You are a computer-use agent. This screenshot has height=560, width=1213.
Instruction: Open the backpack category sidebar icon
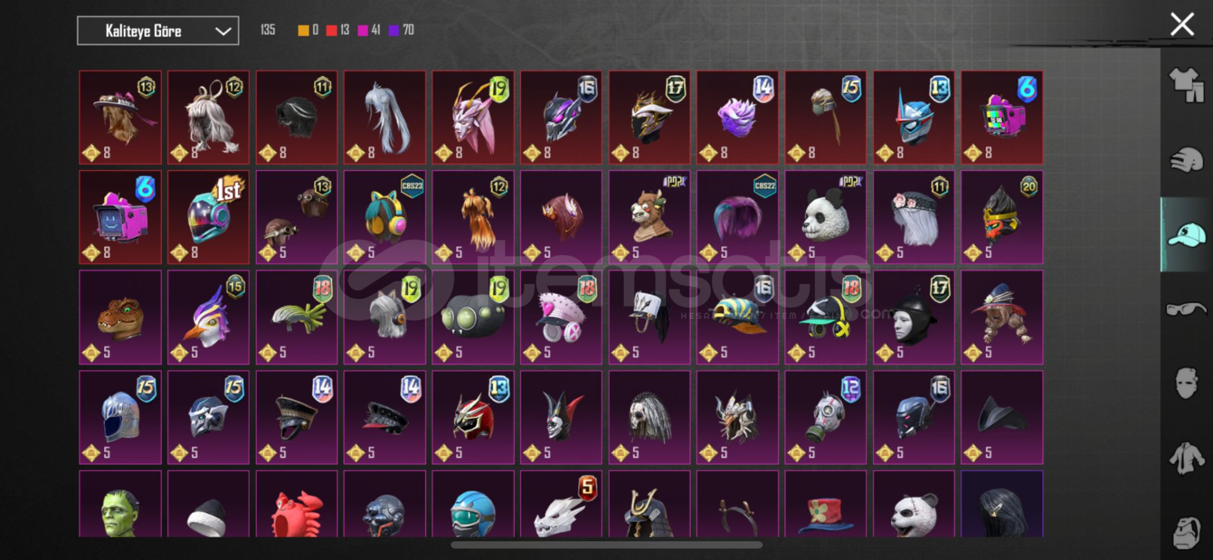1186,532
